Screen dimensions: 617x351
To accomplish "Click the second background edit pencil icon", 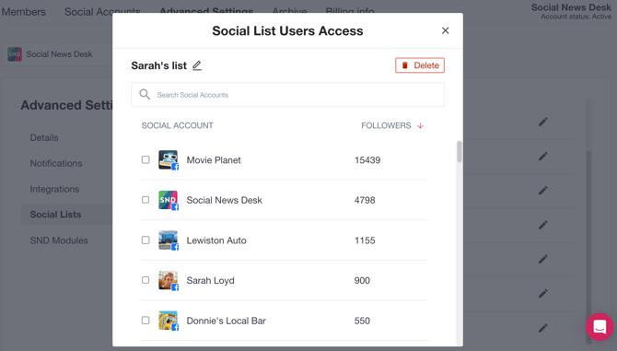I will pyautogui.click(x=543, y=157).
